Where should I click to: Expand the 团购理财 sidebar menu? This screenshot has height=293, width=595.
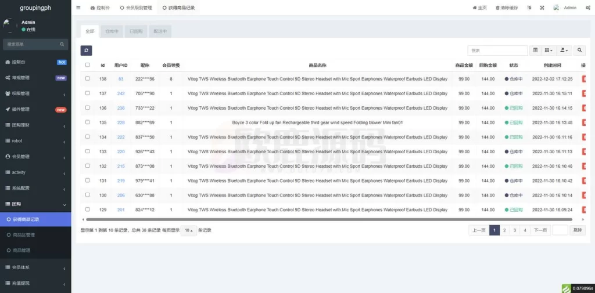35,125
